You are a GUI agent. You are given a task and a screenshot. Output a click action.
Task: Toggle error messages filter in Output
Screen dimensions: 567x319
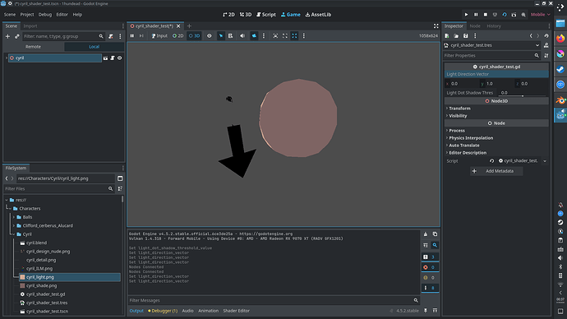click(430, 267)
